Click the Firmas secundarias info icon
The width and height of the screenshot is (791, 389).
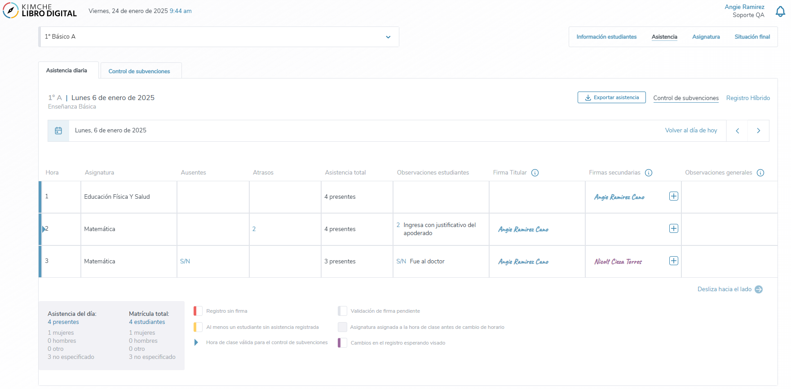click(649, 173)
